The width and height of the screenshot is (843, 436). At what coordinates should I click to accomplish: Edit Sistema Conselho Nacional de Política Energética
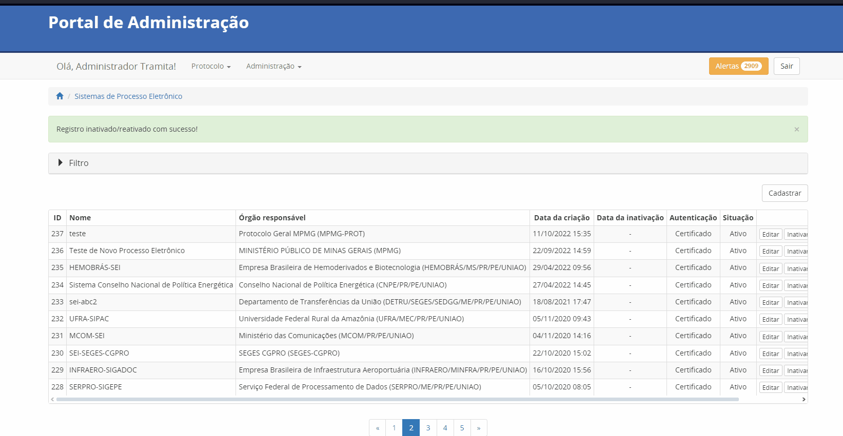point(770,285)
